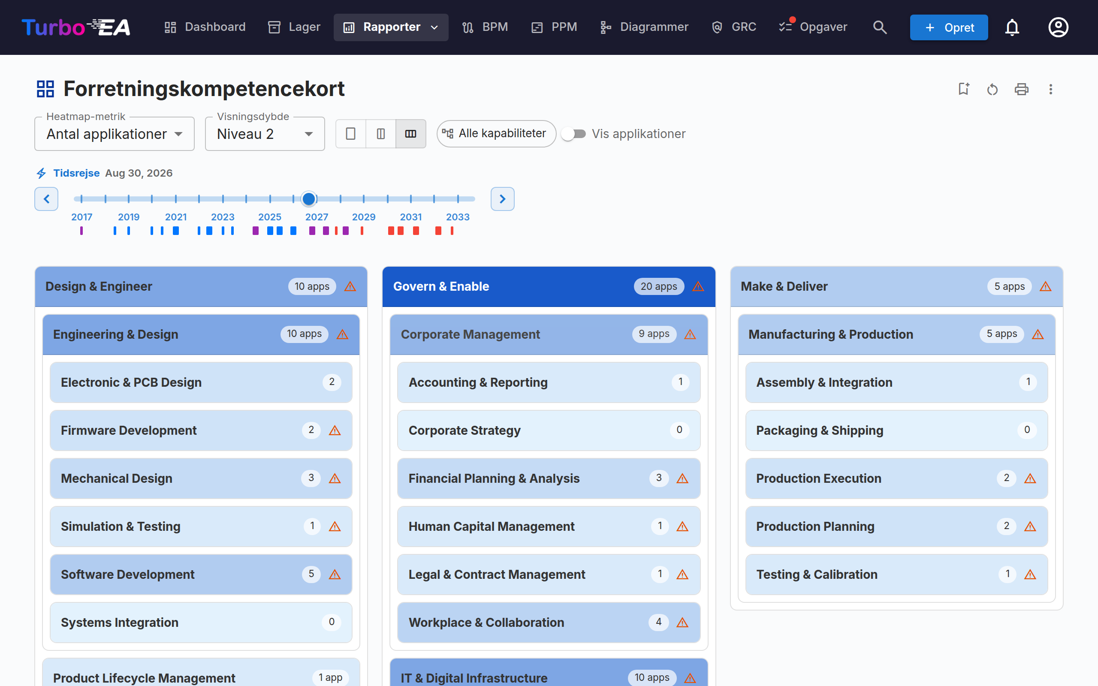Open Heatmap-metrik dropdown

point(115,134)
